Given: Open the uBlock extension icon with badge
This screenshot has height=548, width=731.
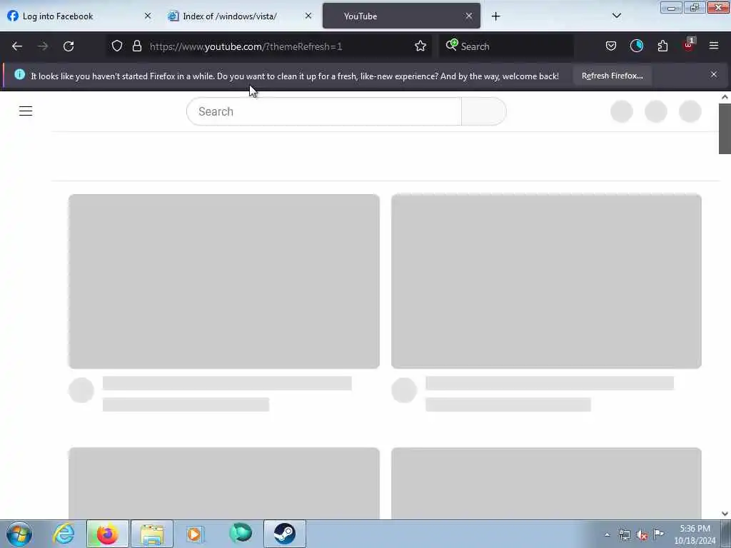Looking at the screenshot, I should pos(689,45).
